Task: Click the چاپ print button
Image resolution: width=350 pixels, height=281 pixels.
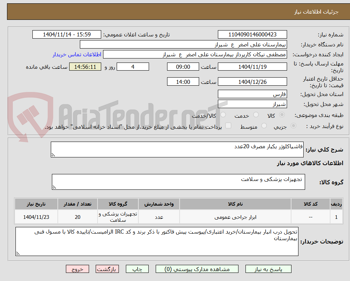Action: tap(137, 269)
